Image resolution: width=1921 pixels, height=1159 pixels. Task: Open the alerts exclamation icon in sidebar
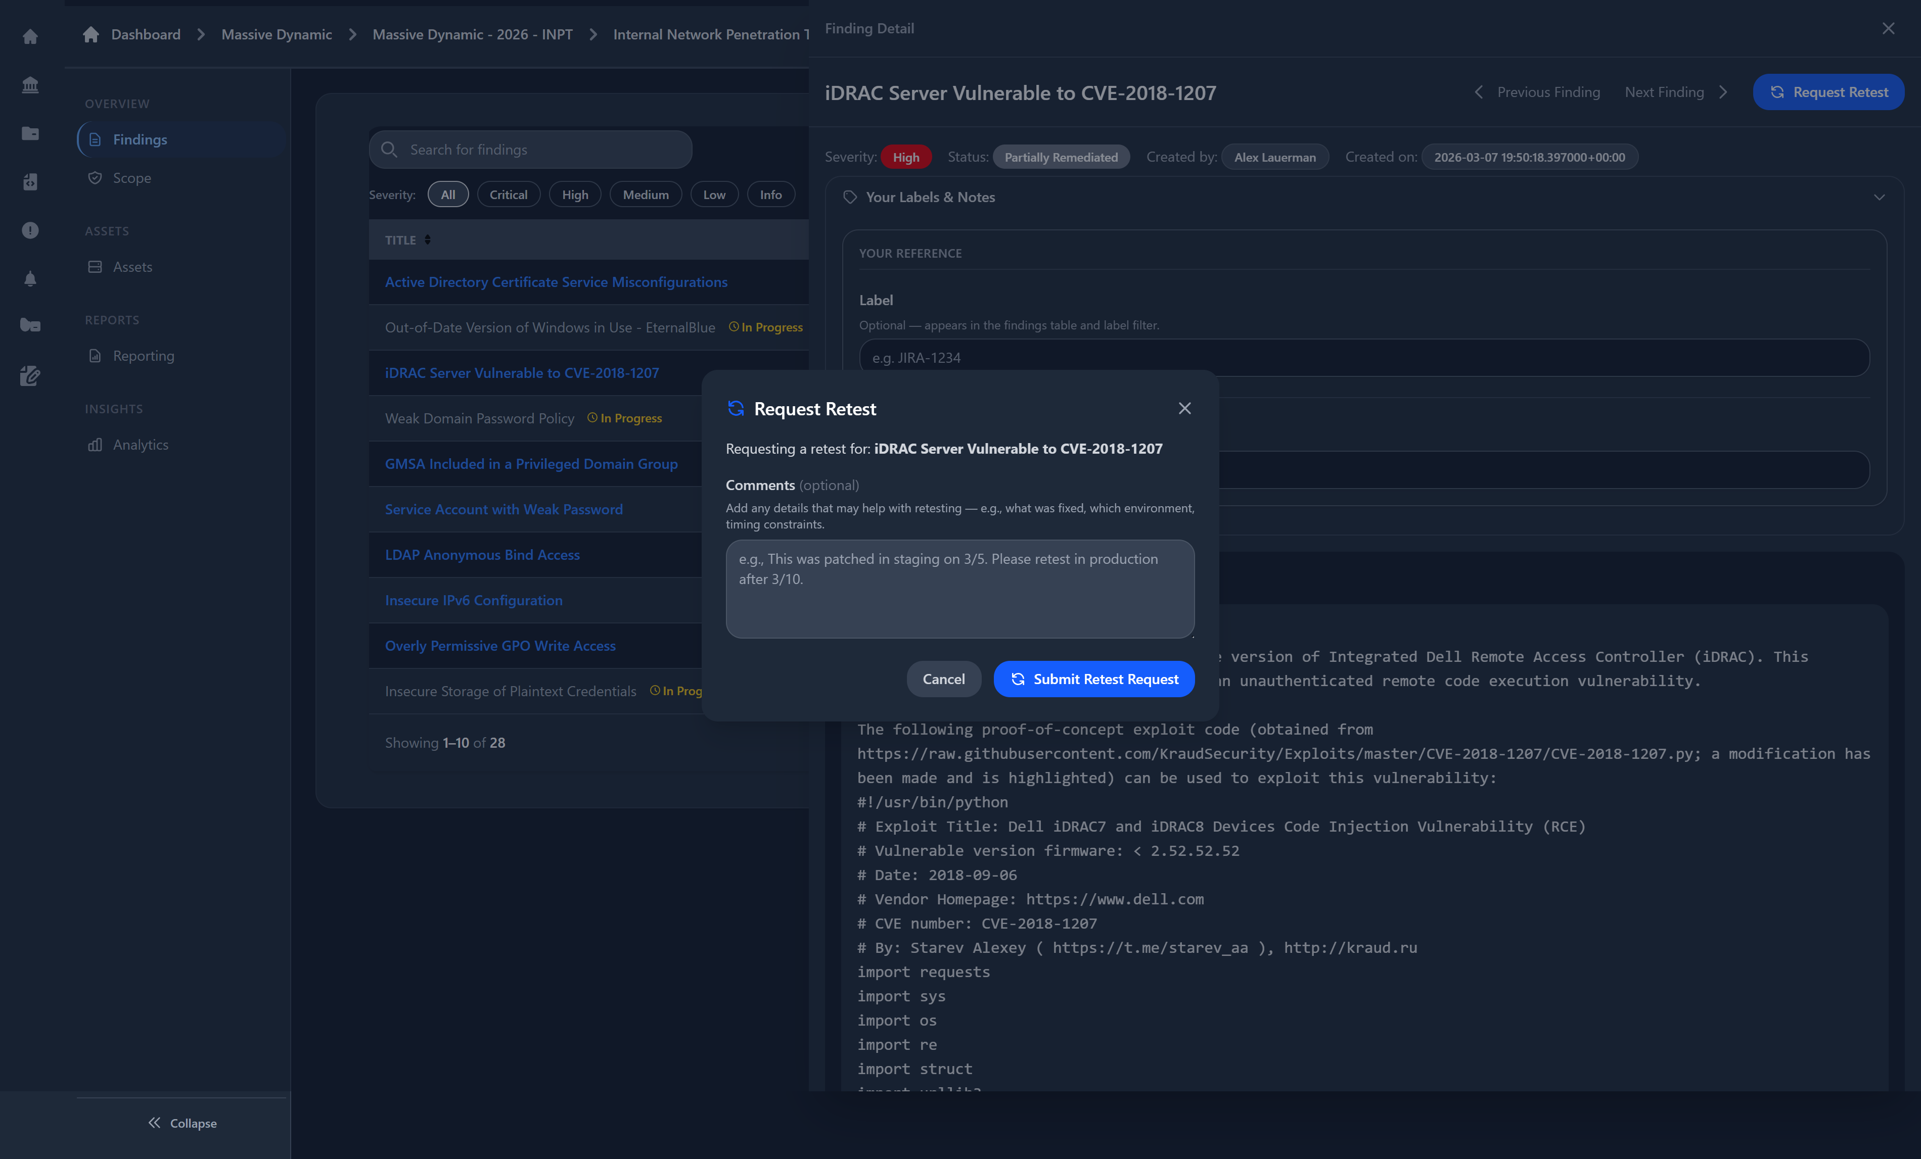click(30, 230)
